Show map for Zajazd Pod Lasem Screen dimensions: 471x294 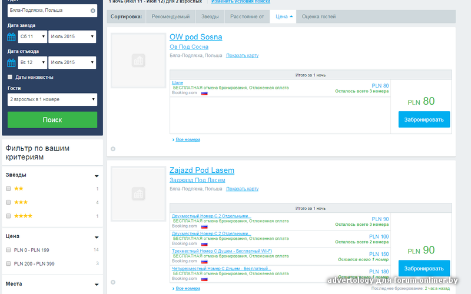click(x=242, y=189)
